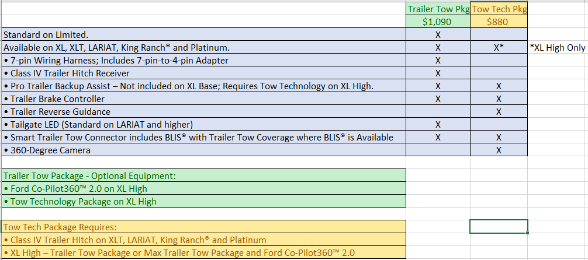The width and height of the screenshot is (588, 260).
Task: Select 'Ford Co-Pilot360 2.0 on XL High' green cell
Action: point(203,188)
